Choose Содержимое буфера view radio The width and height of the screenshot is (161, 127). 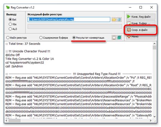(41, 38)
